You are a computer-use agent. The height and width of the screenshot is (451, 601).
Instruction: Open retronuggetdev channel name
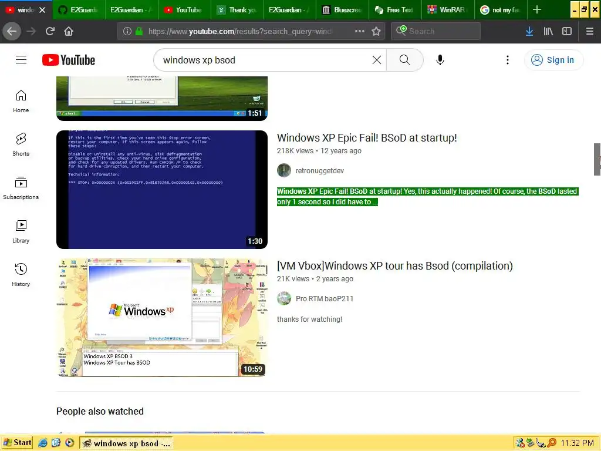[320, 171]
